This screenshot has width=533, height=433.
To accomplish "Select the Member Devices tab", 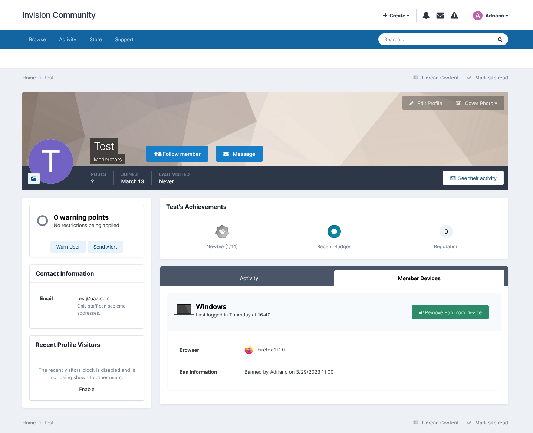I will point(419,278).
